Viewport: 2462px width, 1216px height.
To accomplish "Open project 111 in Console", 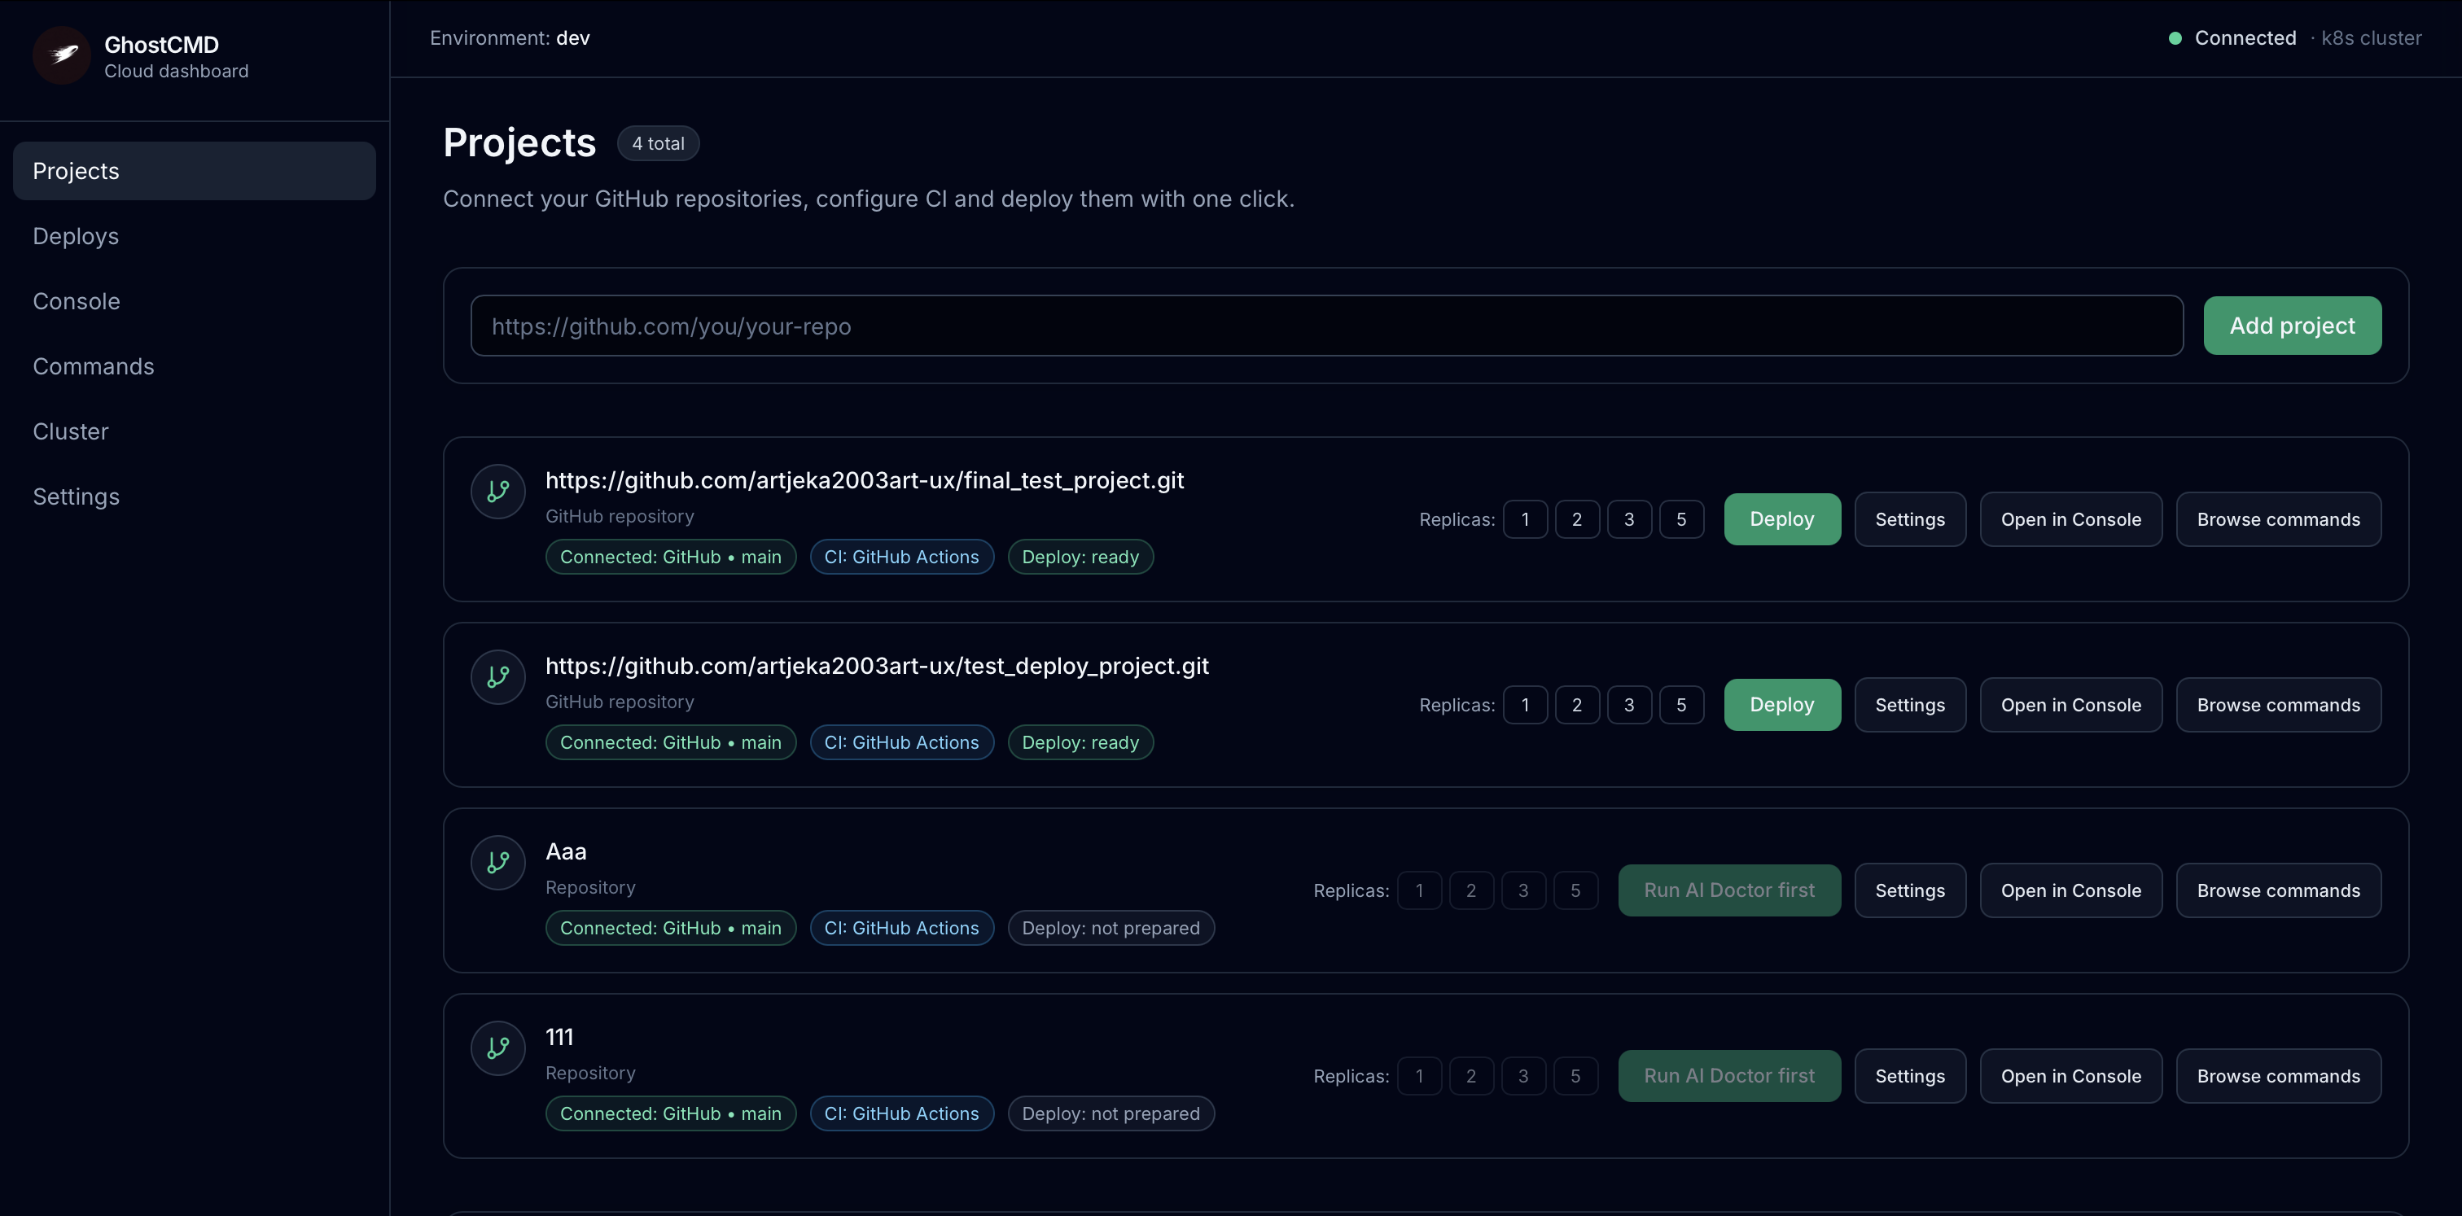I will [x=2070, y=1075].
